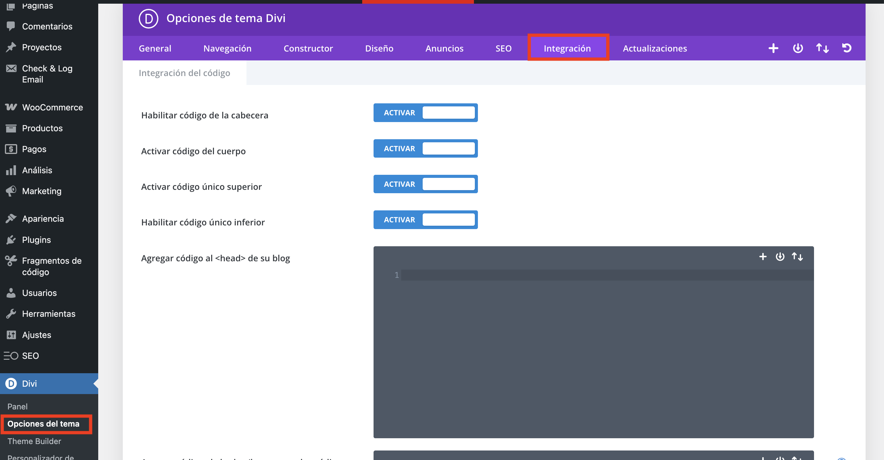Click the reset undo icon in header
Screen dimensions: 884x460
[x=847, y=48]
